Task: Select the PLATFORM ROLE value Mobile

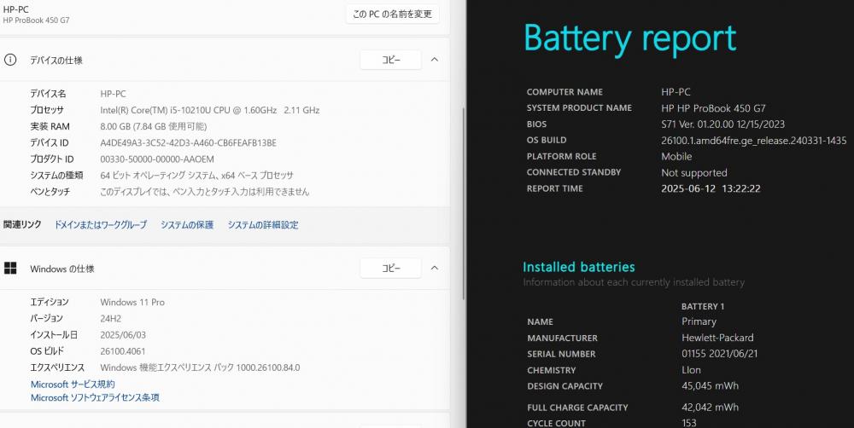Action: 676,156
